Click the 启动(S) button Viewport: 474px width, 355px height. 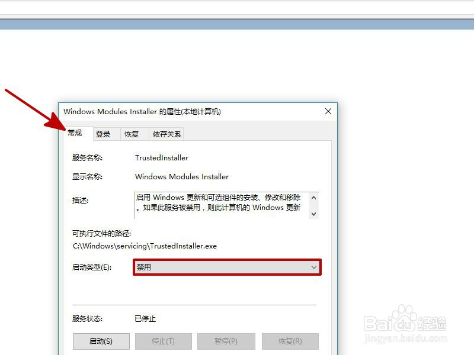101,341
